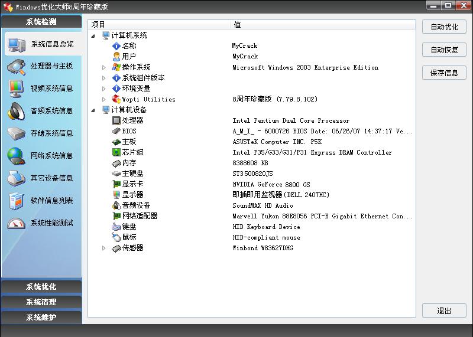Click the memory icon beside 内存
The image size is (473, 337).
coord(116,163)
